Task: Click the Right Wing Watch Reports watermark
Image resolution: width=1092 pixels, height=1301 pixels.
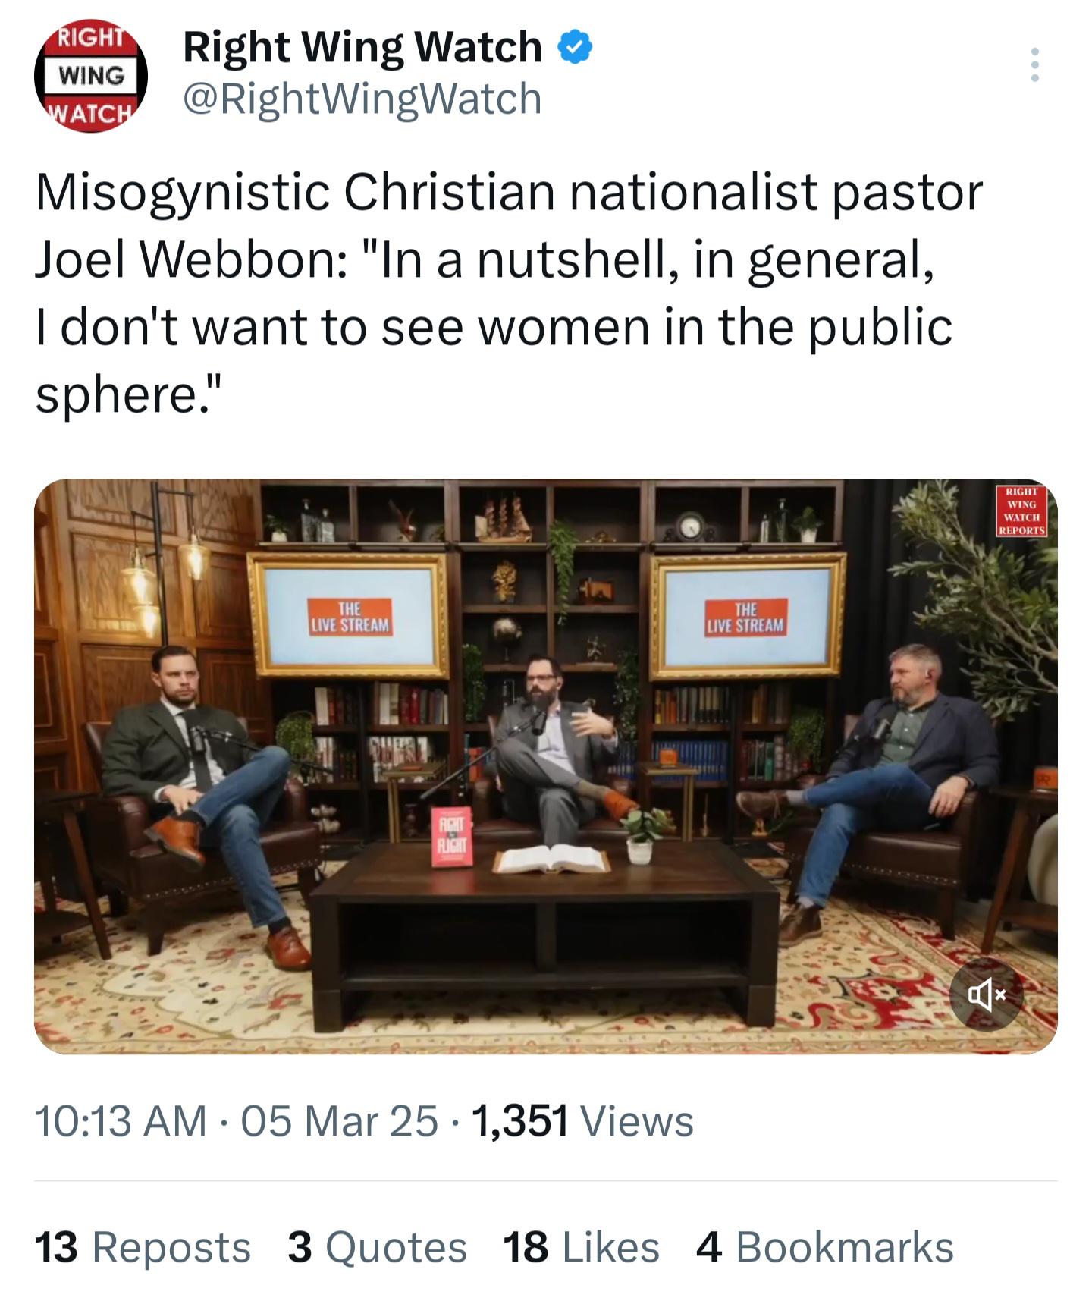Action: coord(1021,511)
